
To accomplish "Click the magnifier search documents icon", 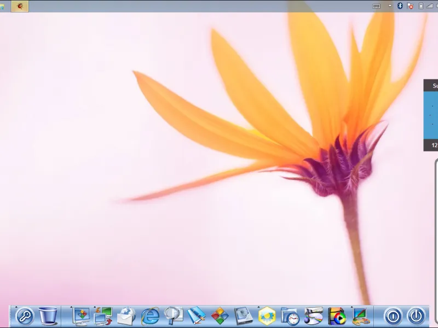I will (x=174, y=316).
